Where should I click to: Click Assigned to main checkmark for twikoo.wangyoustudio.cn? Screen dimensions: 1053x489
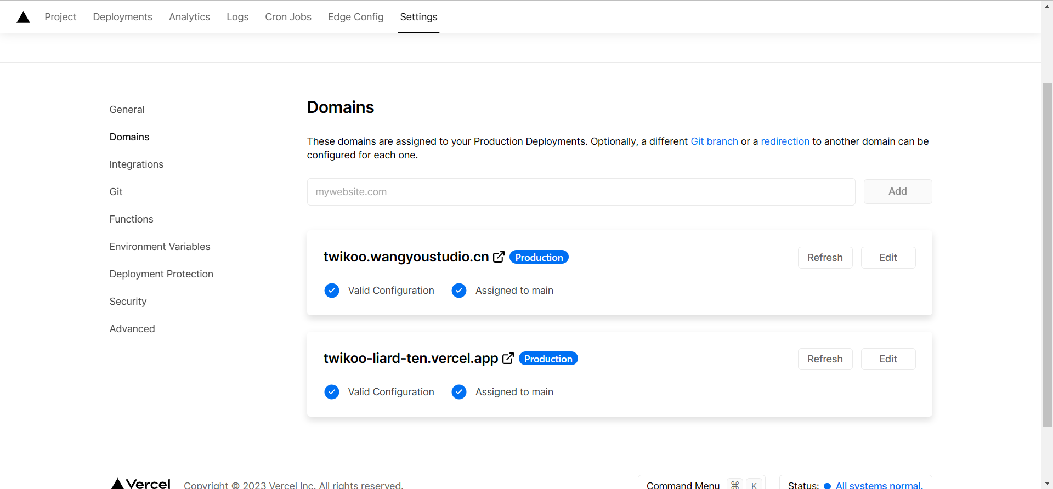pos(459,291)
